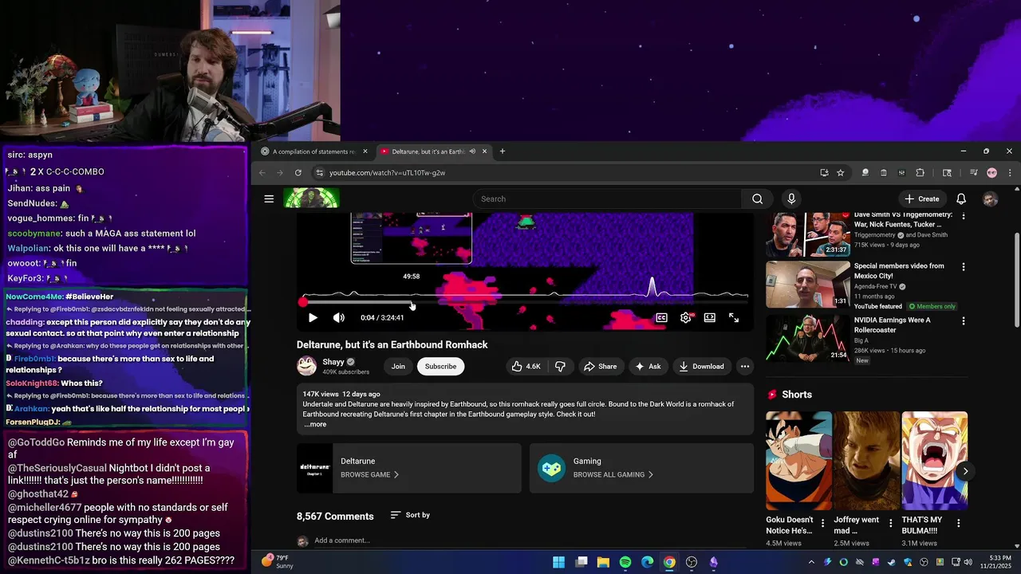Browse game link under Deltarune
Viewport: 1021px width, 574px height.
[x=369, y=474]
